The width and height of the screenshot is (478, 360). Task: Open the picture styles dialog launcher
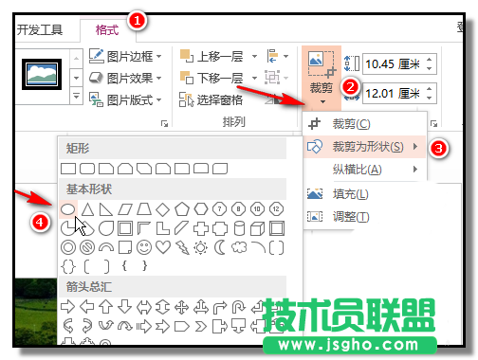pos(164,123)
